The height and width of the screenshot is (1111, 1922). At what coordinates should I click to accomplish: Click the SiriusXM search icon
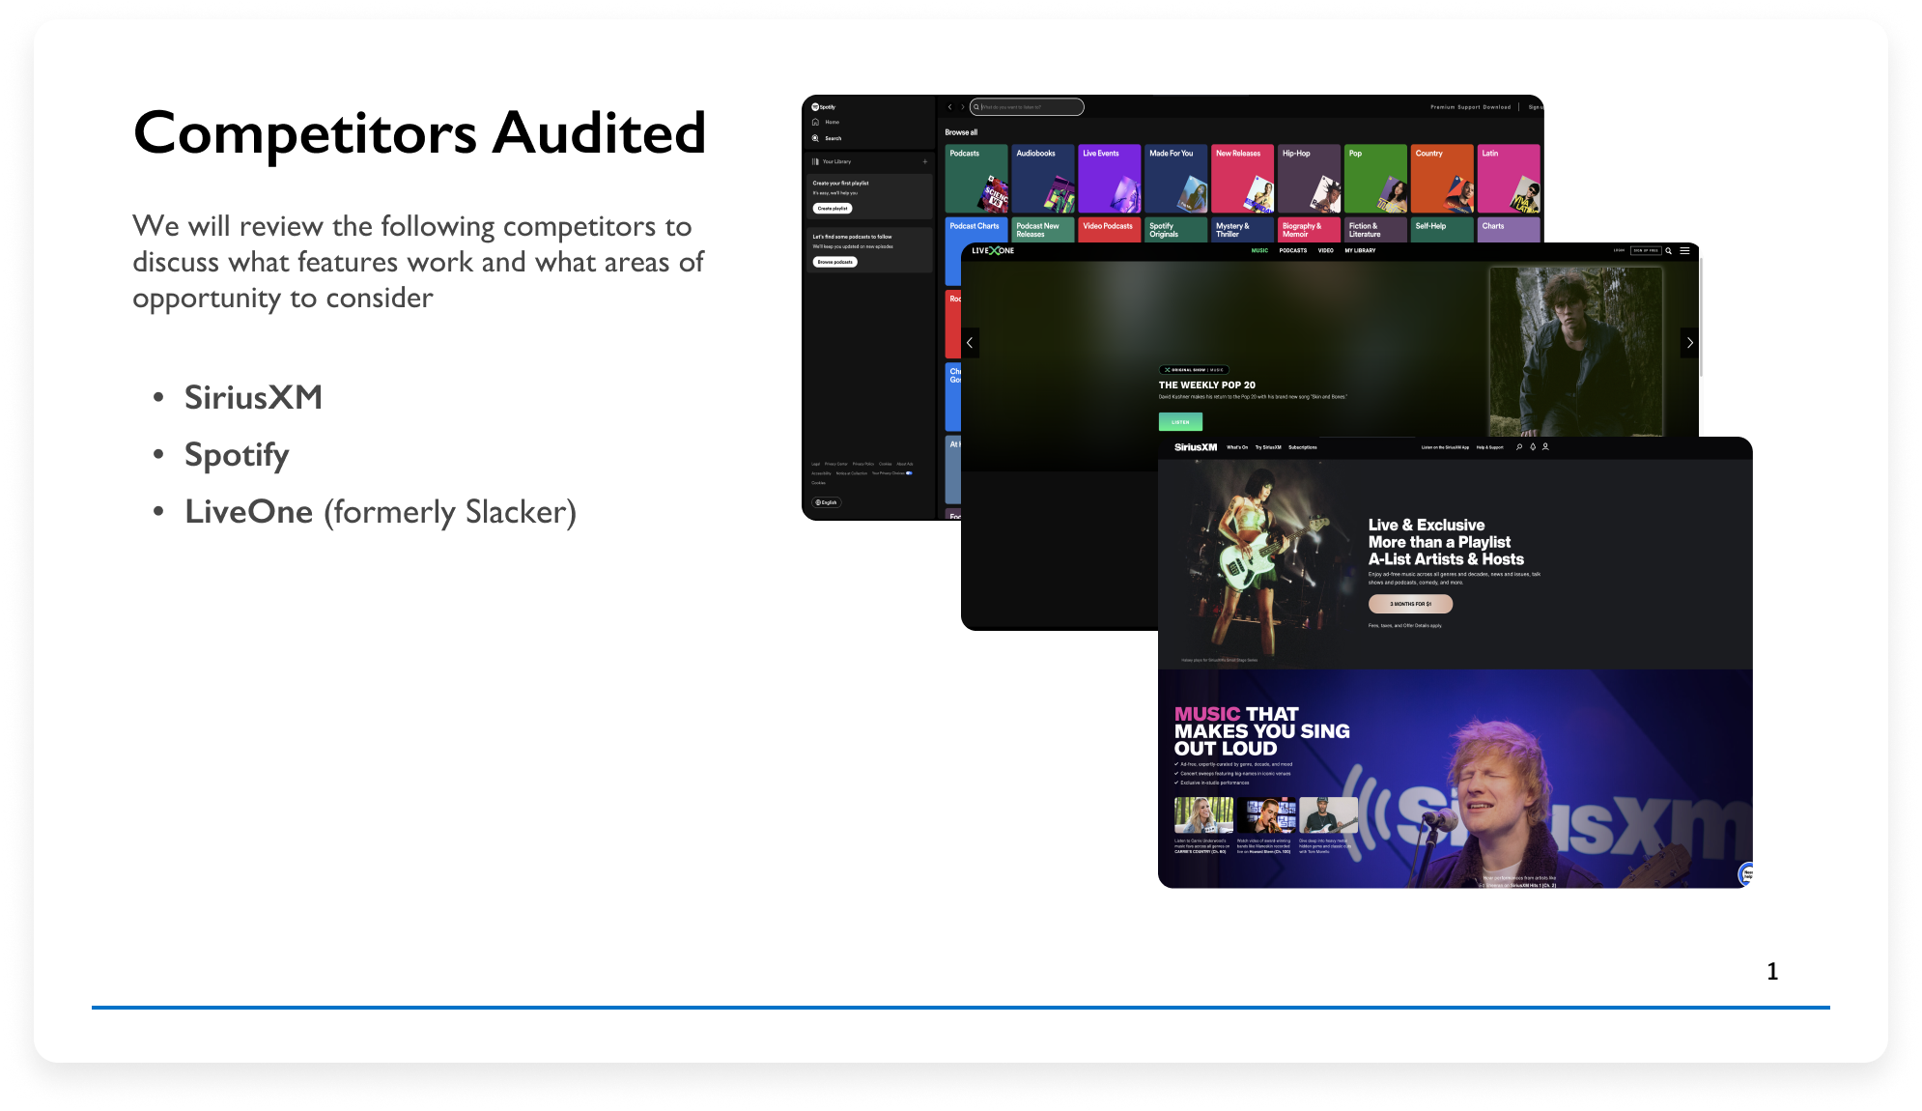pos(1519,447)
